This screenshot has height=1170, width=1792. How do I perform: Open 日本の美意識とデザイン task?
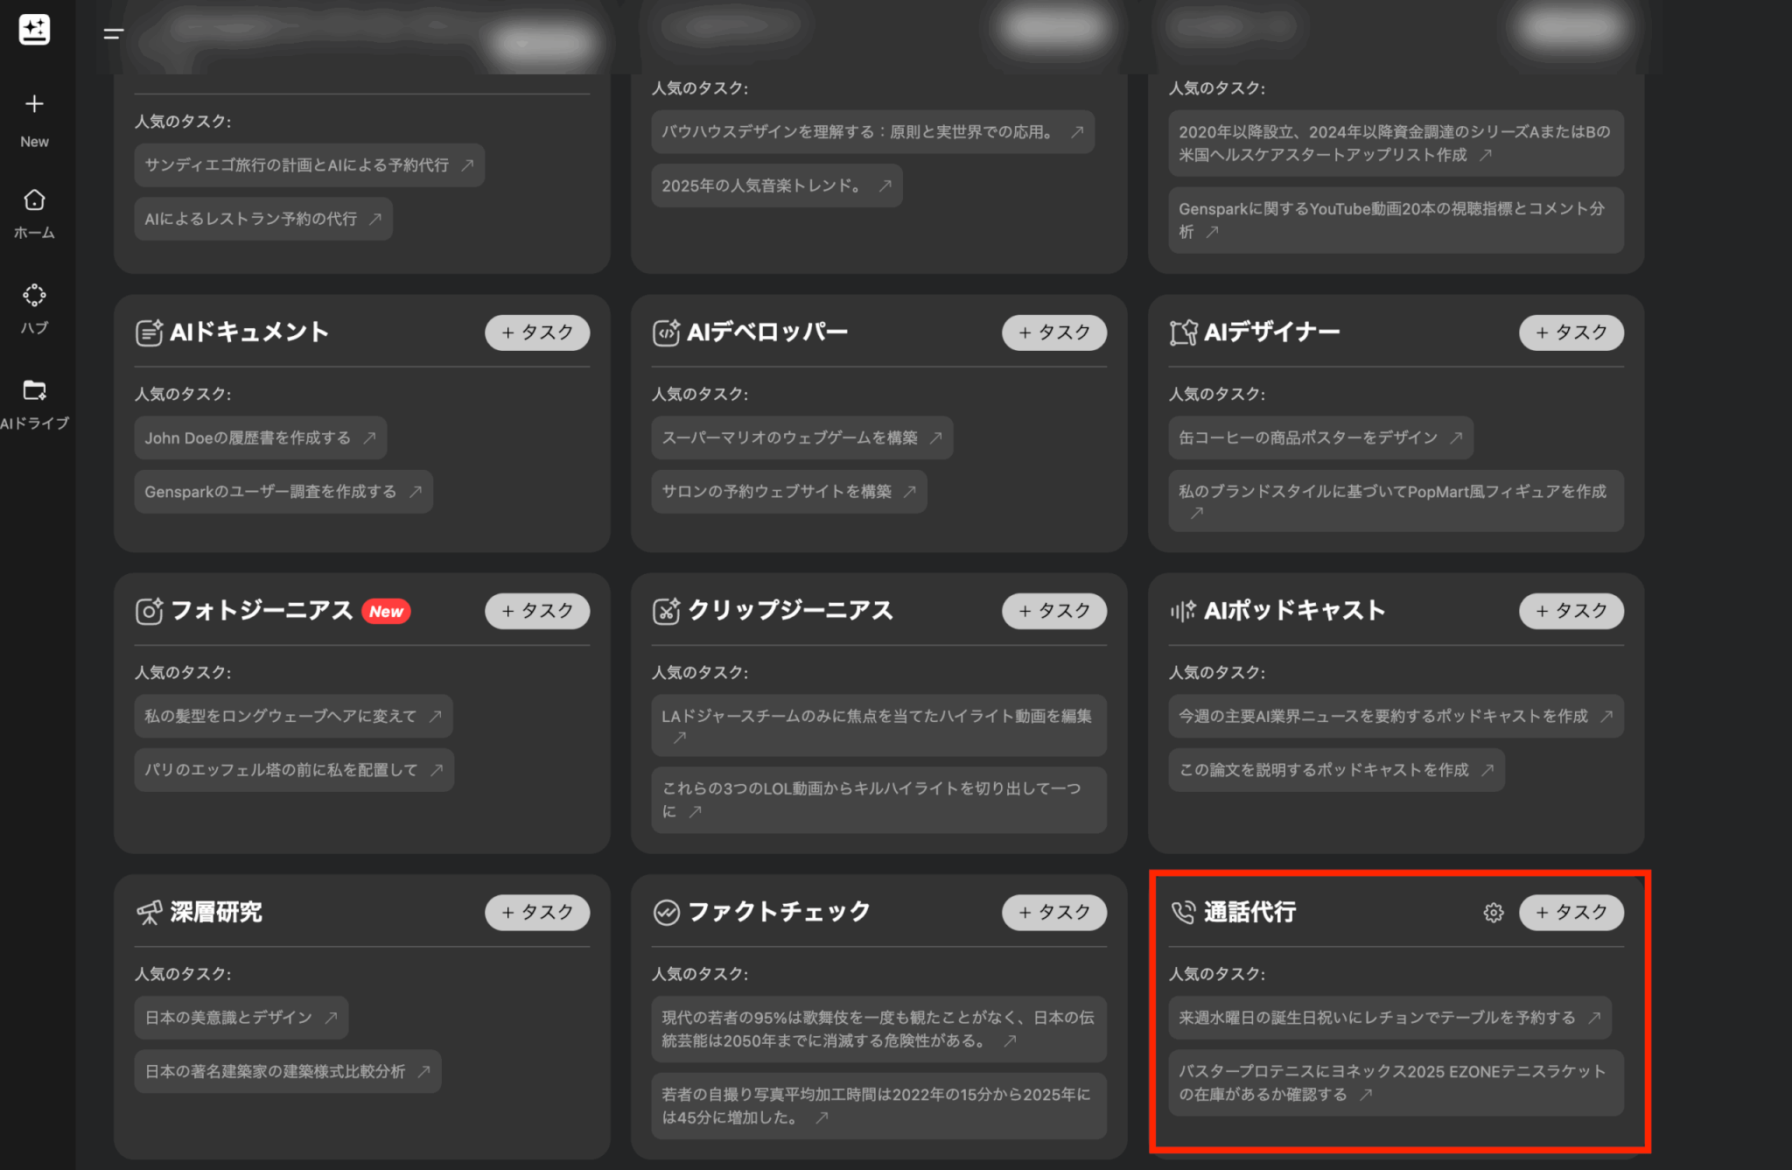pos(241,1018)
